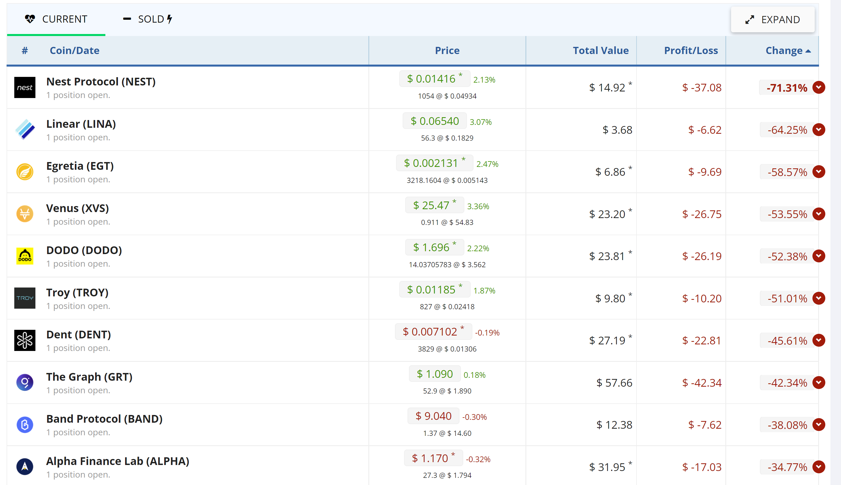Click the Troy coin logo
This screenshot has height=485, width=841.
(x=25, y=298)
